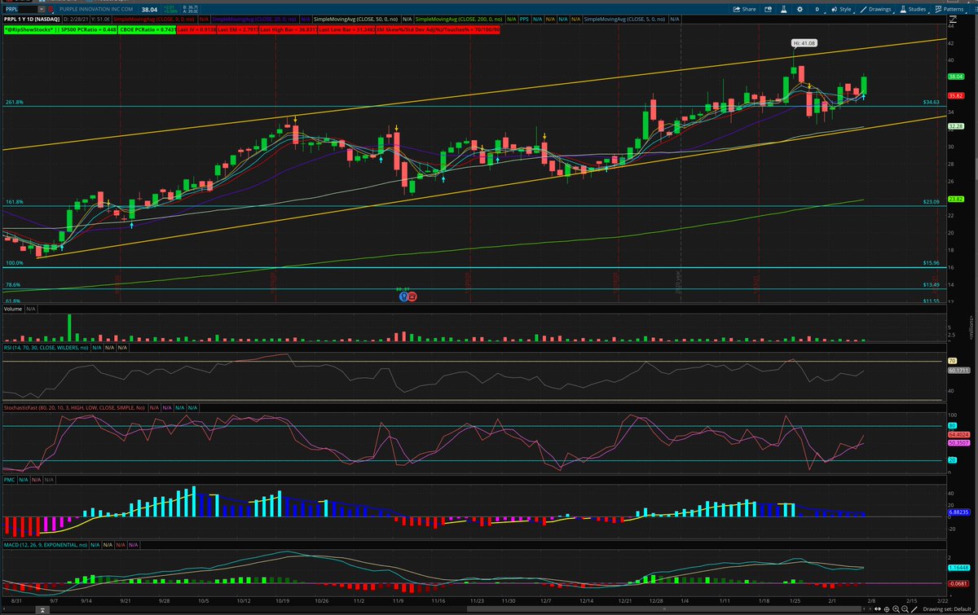This screenshot has width=978, height=615.
Task: Click the zoom out magnifier icon
Action: point(905,609)
